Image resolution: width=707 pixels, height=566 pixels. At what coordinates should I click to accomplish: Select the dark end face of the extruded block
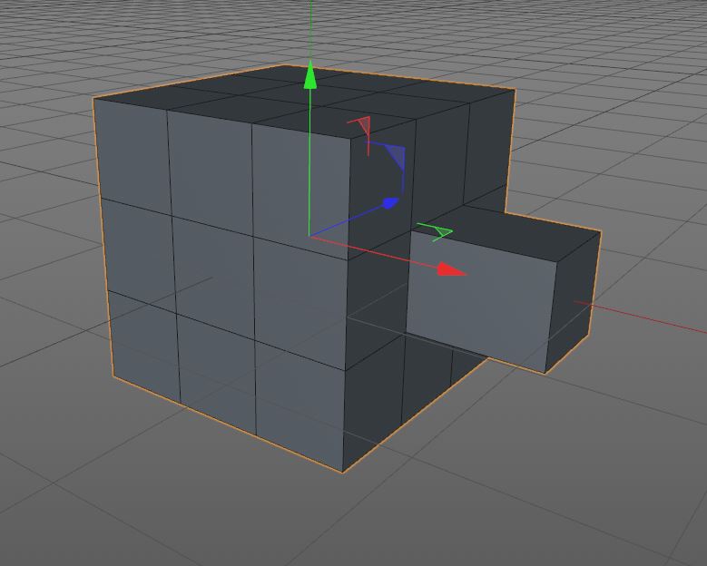click(574, 303)
